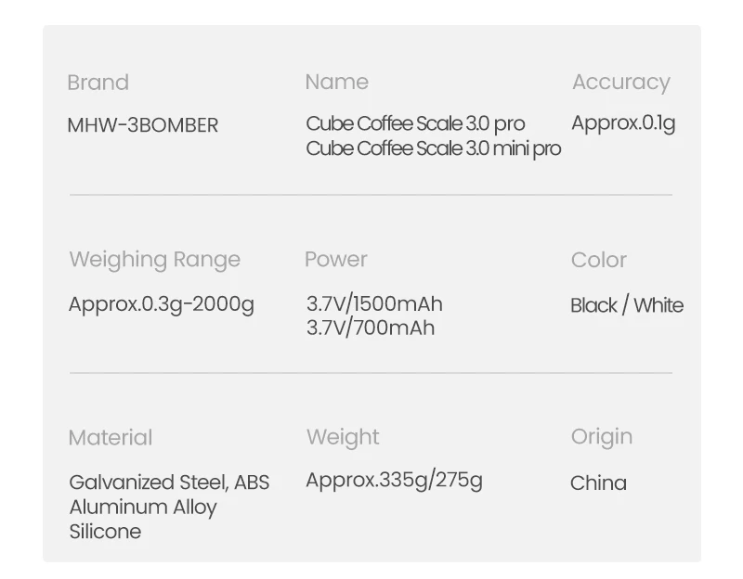Select the Aluminum Alloy material line
The height and width of the screenshot is (579, 743).
(x=143, y=507)
